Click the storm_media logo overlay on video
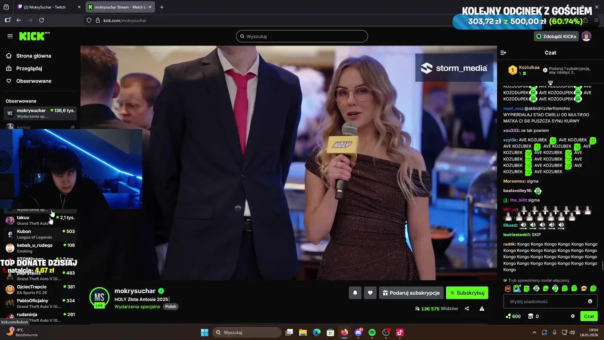The width and height of the screenshot is (604, 340). click(x=454, y=68)
